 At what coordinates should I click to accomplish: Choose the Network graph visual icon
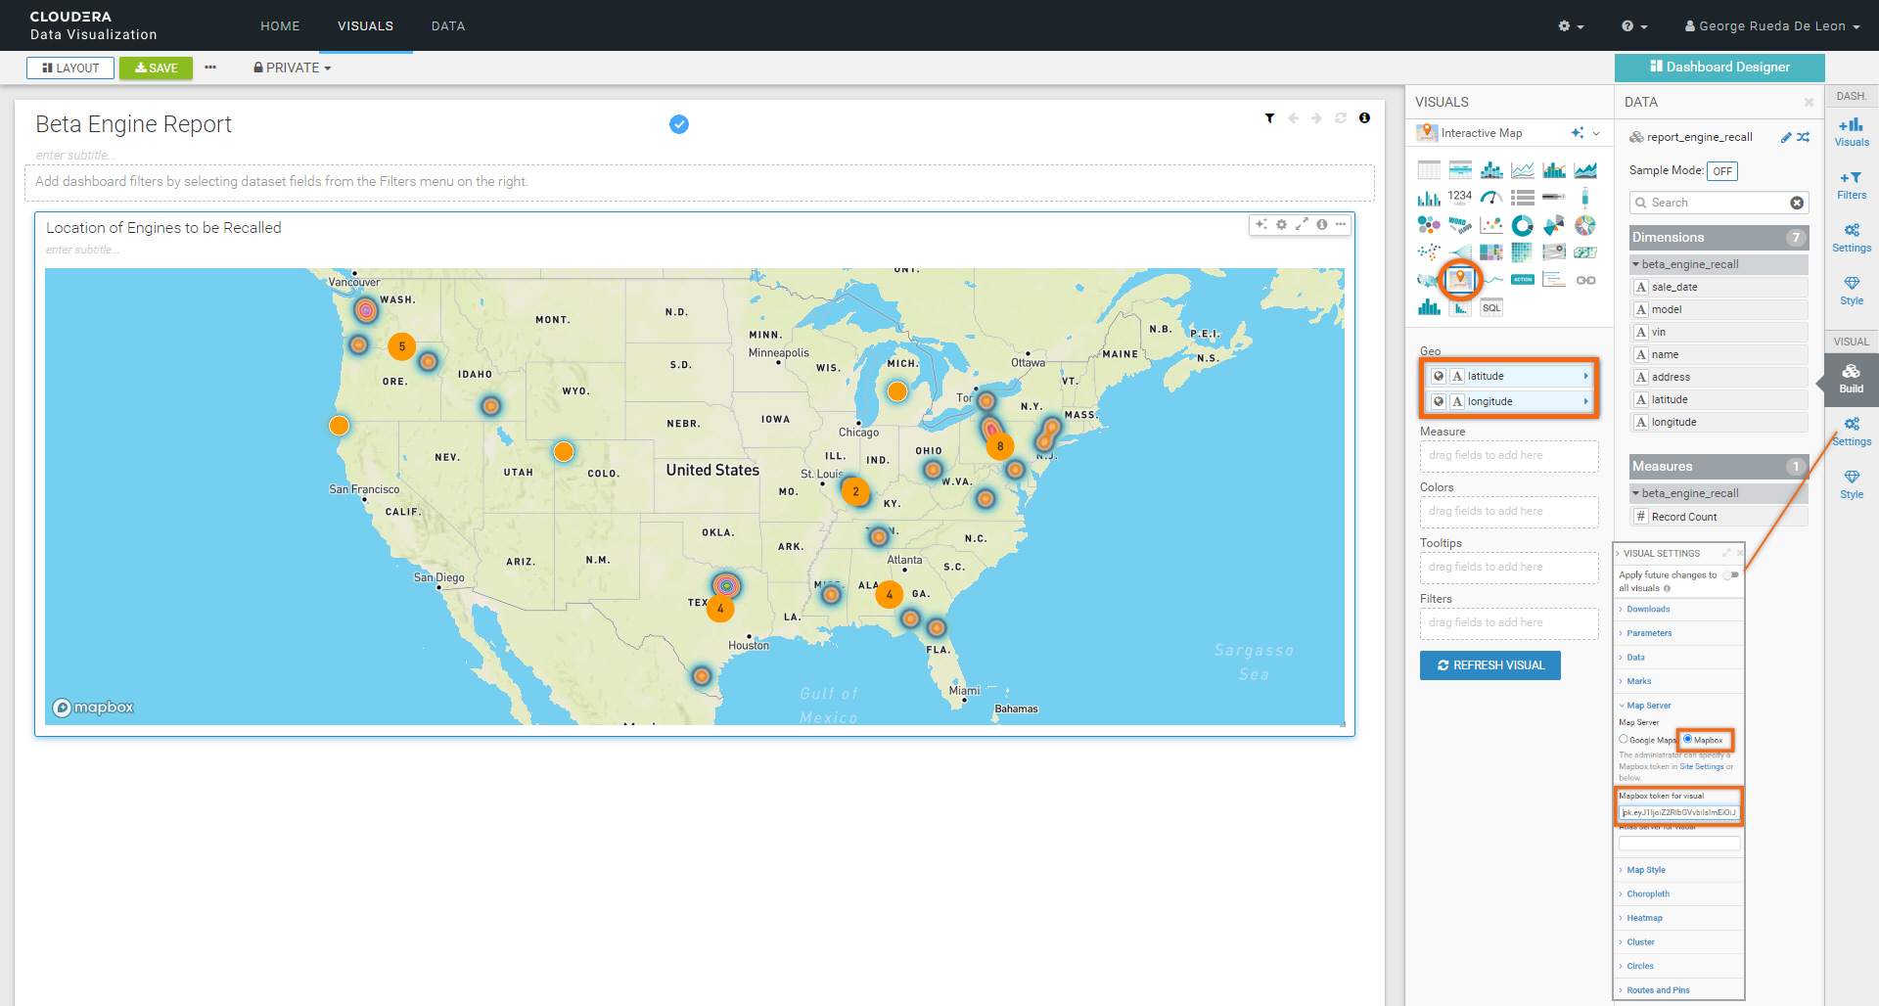tap(1429, 252)
